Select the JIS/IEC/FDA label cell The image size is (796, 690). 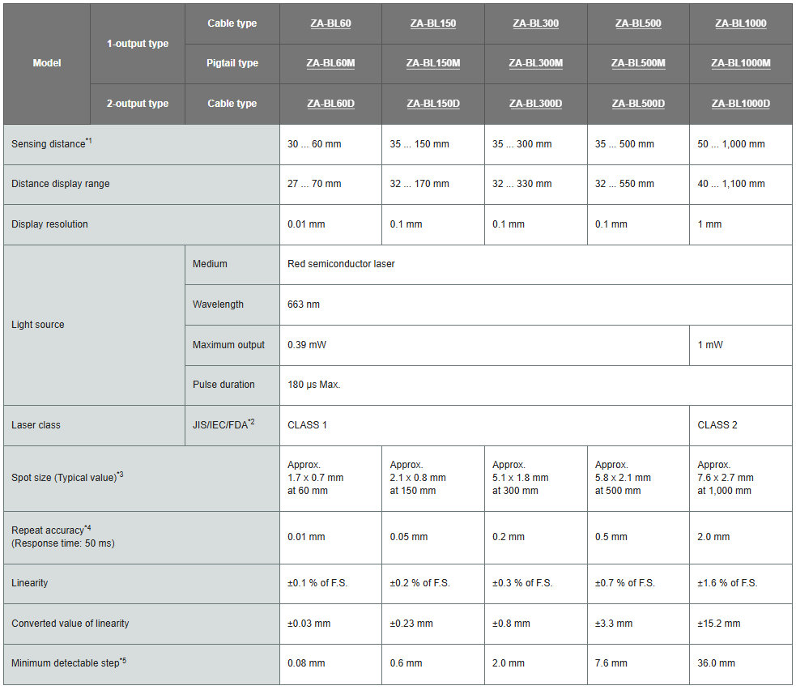coord(232,425)
